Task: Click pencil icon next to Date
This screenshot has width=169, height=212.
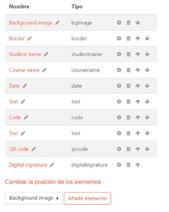Action: [x=25, y=86]
